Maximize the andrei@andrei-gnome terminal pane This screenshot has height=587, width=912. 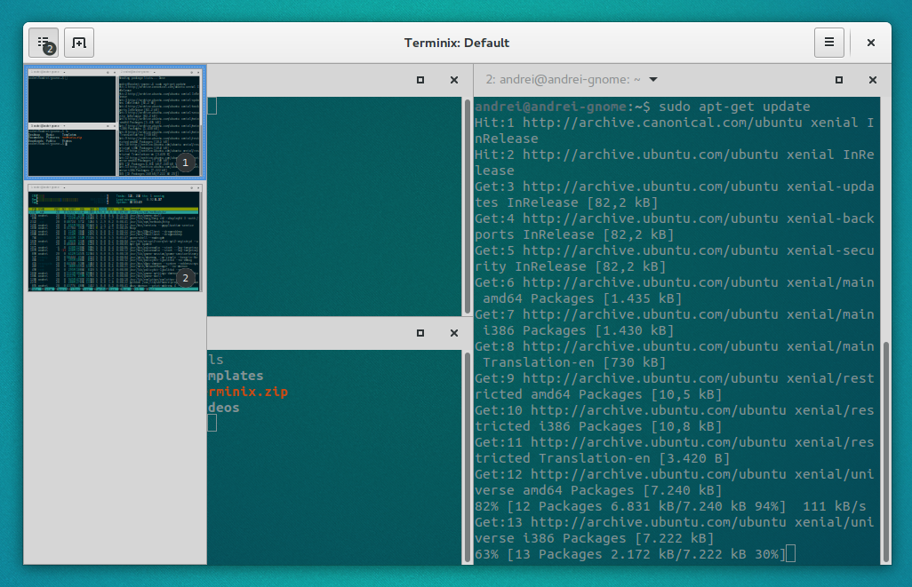coord(837,80)
